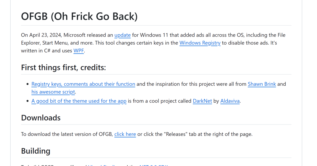The height and width of the screenshot is (166, 317).
Task: Click the bullet before "A good bit" credit
Action: (x=27, y=101)
